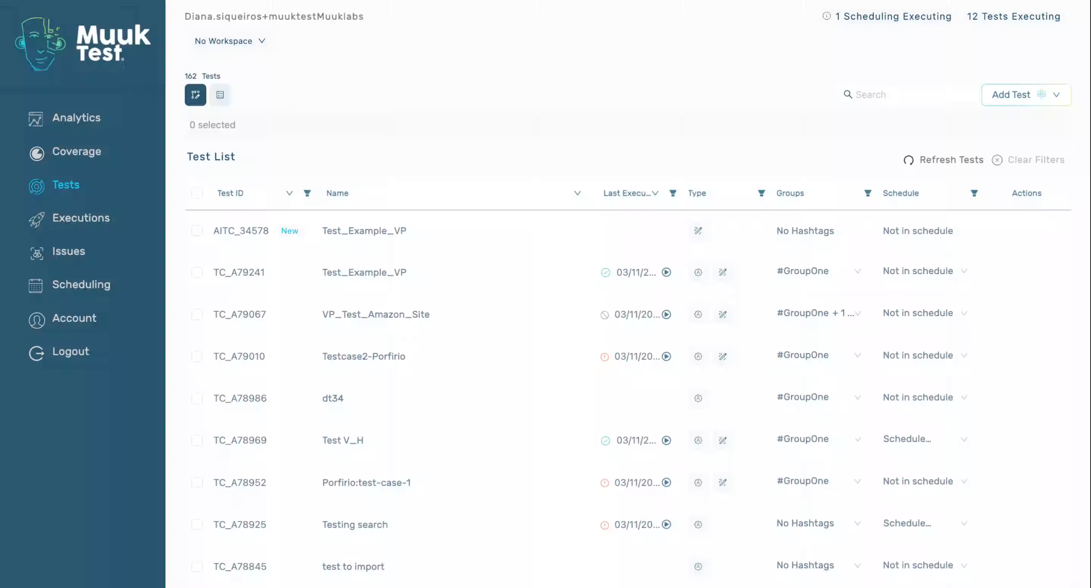Image resolution: width=1091 pixels, height=588 pixels.
Task: Play the last execution of TC_A79241
Action: click(667, 272)
